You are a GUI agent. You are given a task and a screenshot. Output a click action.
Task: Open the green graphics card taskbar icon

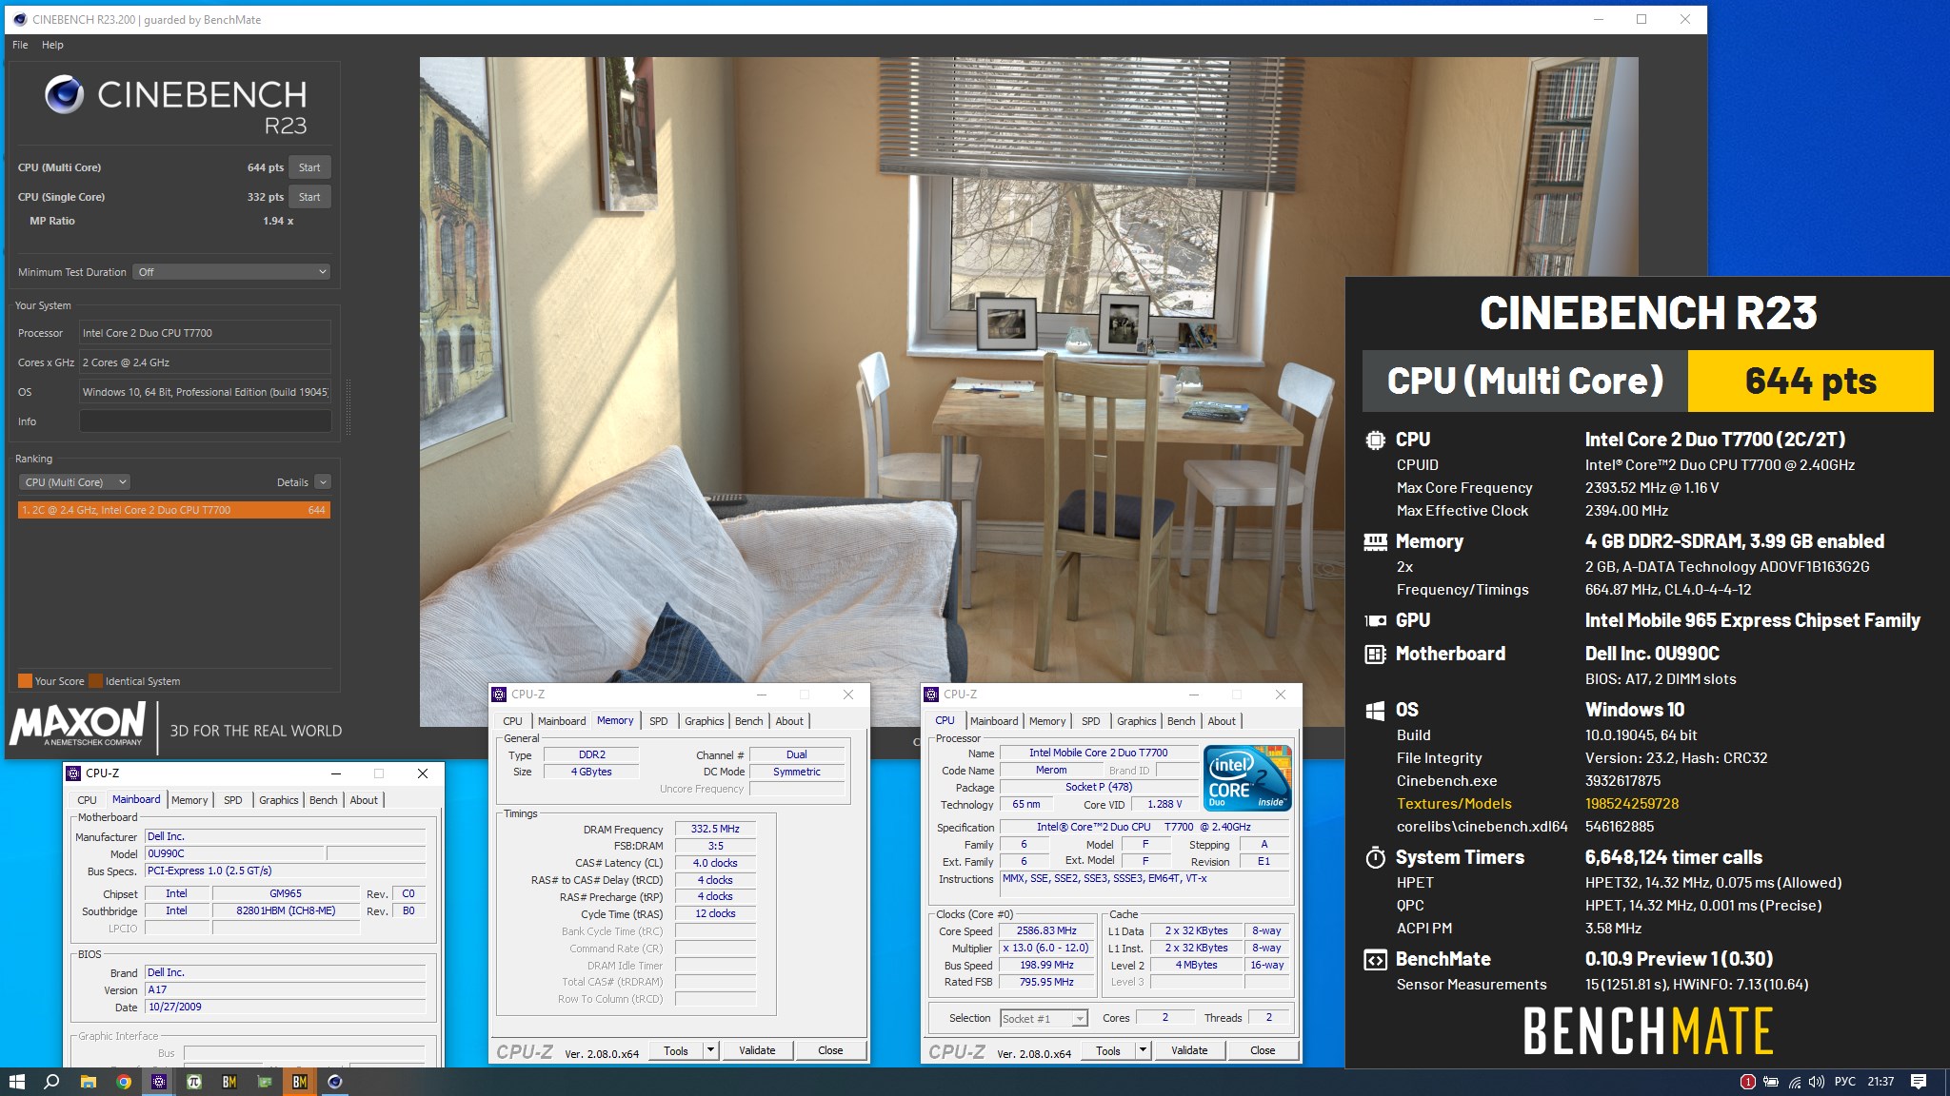(x=265, y=1082)
